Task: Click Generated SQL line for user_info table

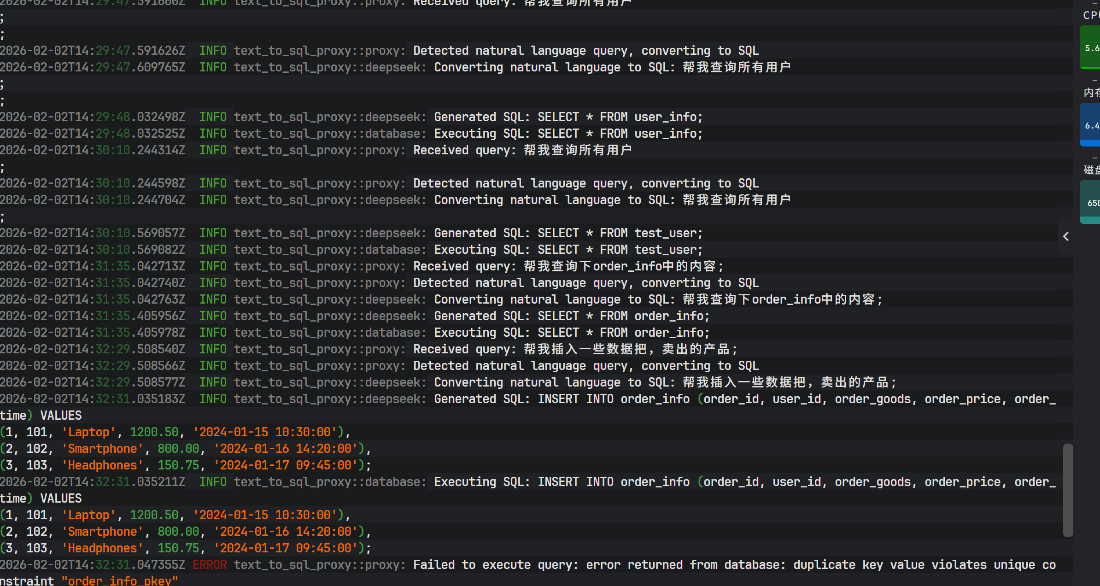Action: (x=568, y=117)
